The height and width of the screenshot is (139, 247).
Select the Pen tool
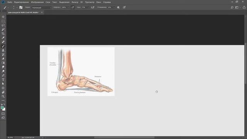(x=3, y=76)
